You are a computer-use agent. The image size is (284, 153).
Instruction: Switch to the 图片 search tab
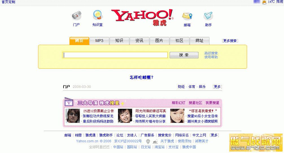[159, 41]
